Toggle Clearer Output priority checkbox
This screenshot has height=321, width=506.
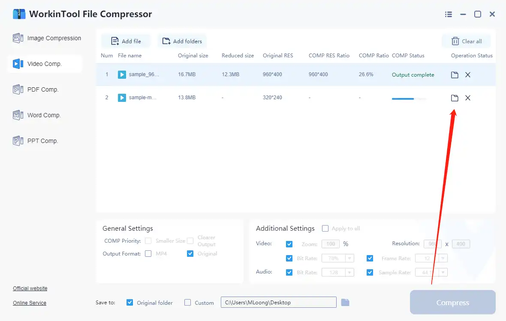point(190,241)
